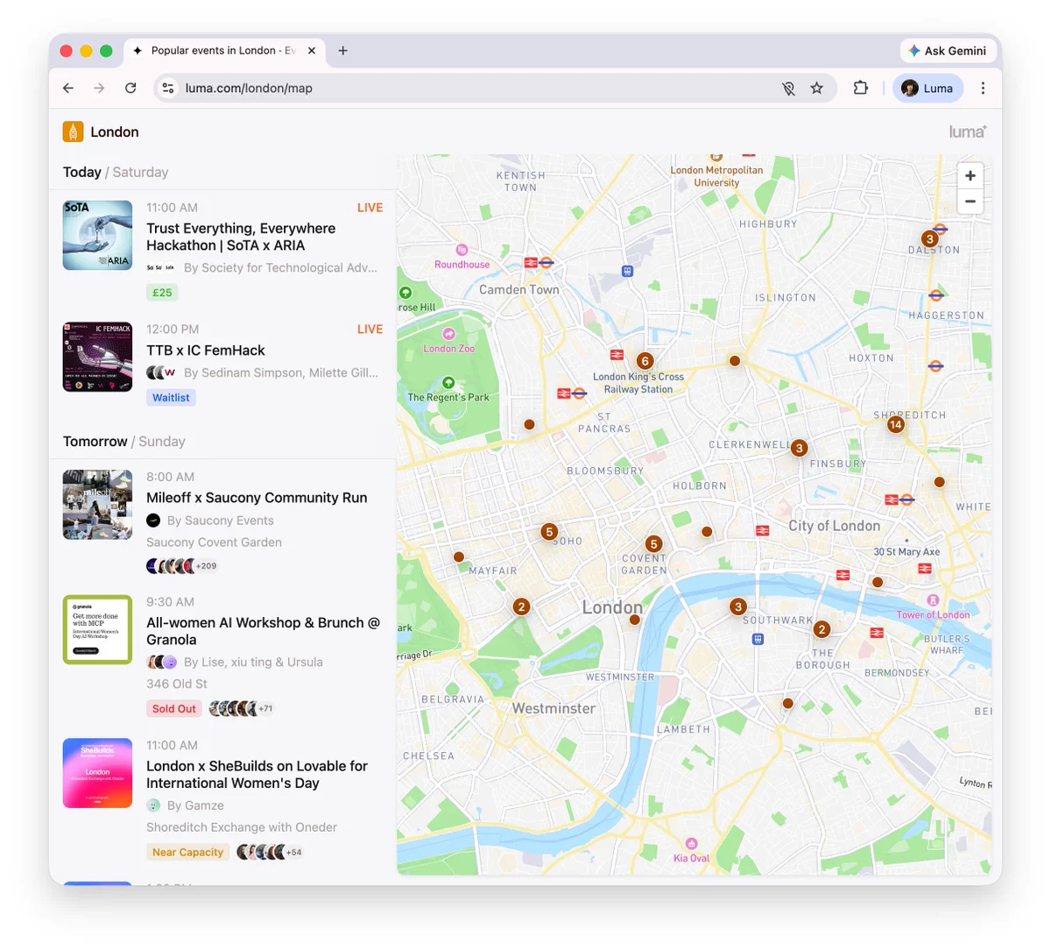The image size is (1051, 950).
Task: Click the London Zoo map icon
Action: click(x=448, y=334)
